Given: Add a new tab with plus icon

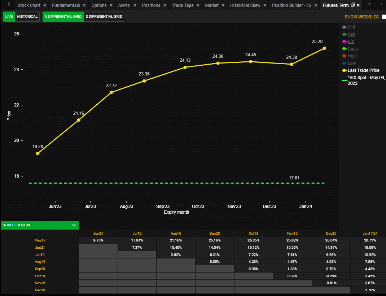Looking at the screenshot, I should [369, 4].
